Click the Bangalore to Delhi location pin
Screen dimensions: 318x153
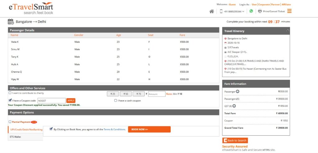(225, 38)
